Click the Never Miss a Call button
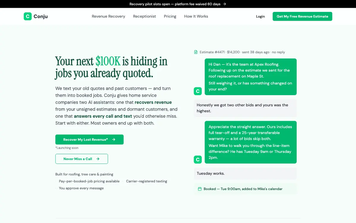 [82, 159]
